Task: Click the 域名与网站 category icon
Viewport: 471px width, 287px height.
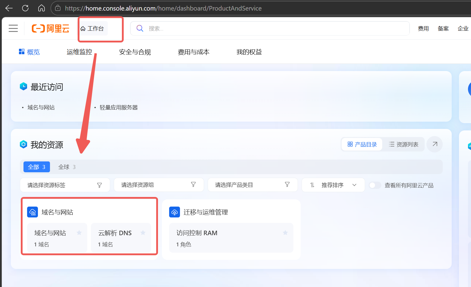Action: click(x=33, y=212)
